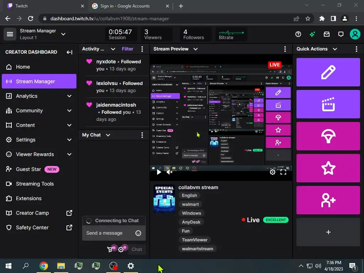Go to Home in the sidebar
The image size is (364, 273).
pyautogui.click(x=39, y=67)
